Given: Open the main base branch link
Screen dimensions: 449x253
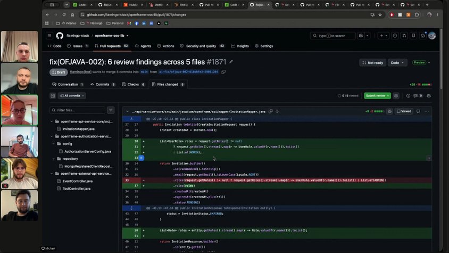Looking at the screenshot, I should click(x=144, y=72).
